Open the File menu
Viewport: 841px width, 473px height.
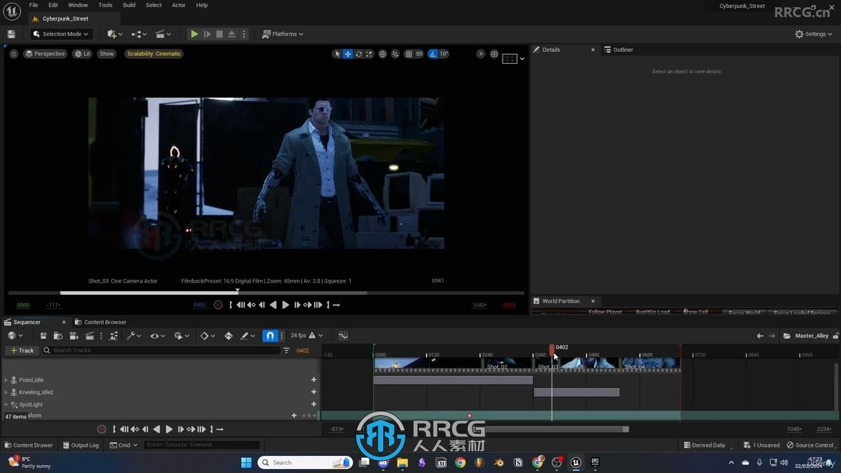coord(34,5)
